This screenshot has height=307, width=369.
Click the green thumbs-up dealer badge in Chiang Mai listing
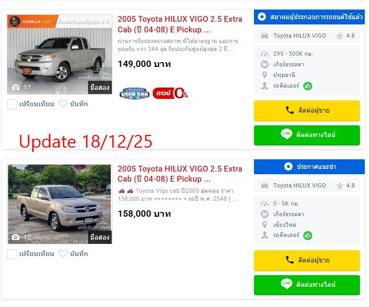pyautogui.click(x=307, y=235)
